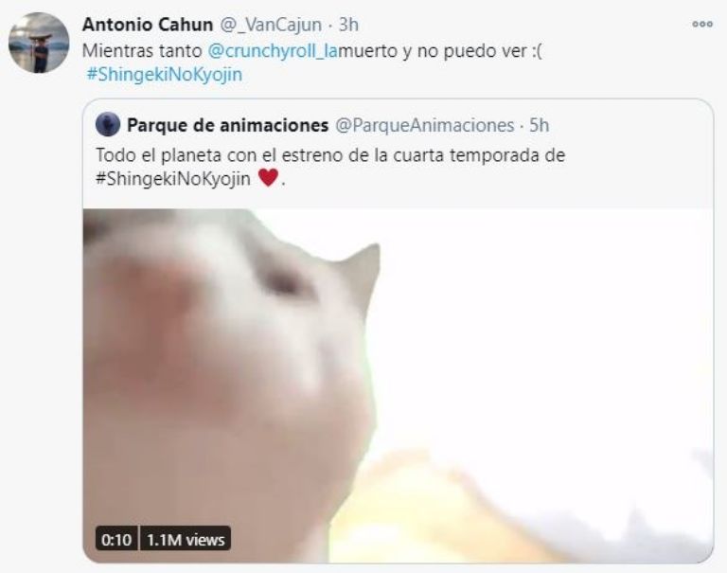Image resolution: width=727 pixels, height=573 pixels.
Task: Play the cat video thumbnail
Action: 399,385
